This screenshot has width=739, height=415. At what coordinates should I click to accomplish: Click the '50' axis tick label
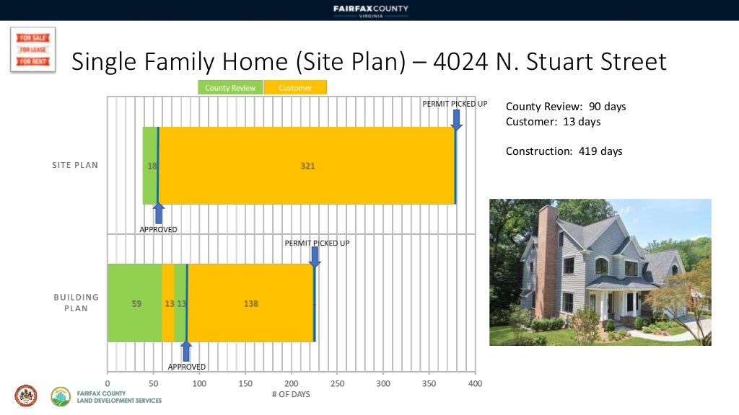pos(154,383)
